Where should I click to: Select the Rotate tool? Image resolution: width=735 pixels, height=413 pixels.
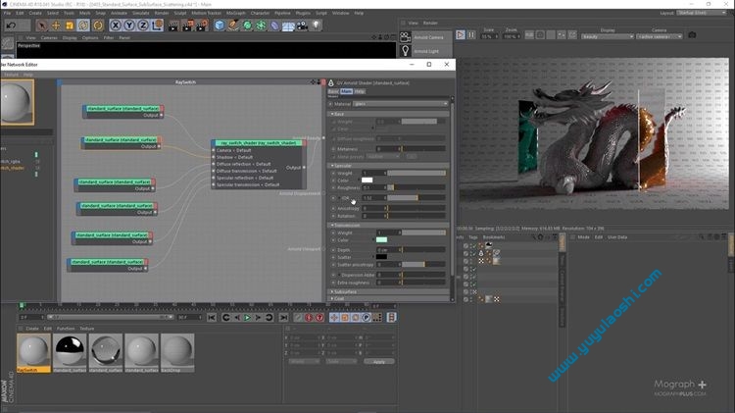coord(83,26)
